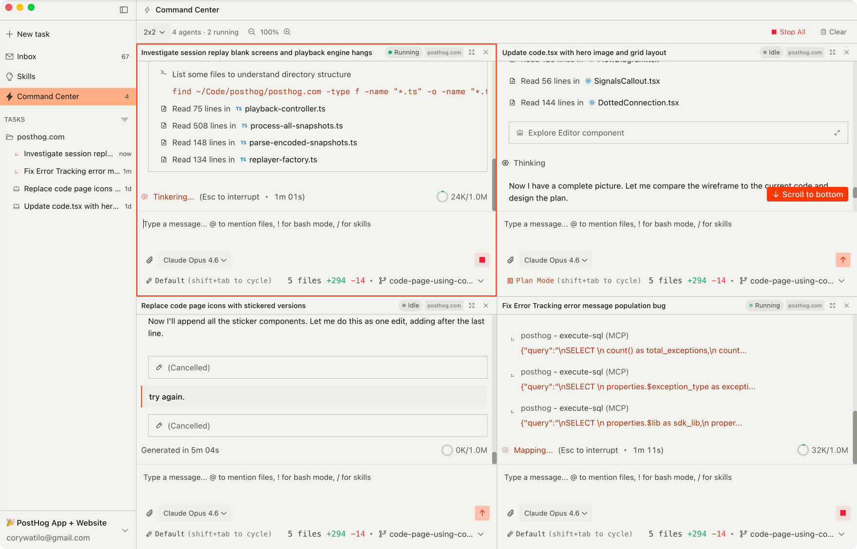Click the Scroll to bottom button
The width and height of the screenshot is (857, 549).
pyautogui.click(x=807, y=194)
